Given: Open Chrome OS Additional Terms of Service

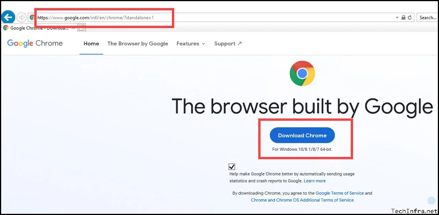Looking at the screenshot, I should (303, 200).
